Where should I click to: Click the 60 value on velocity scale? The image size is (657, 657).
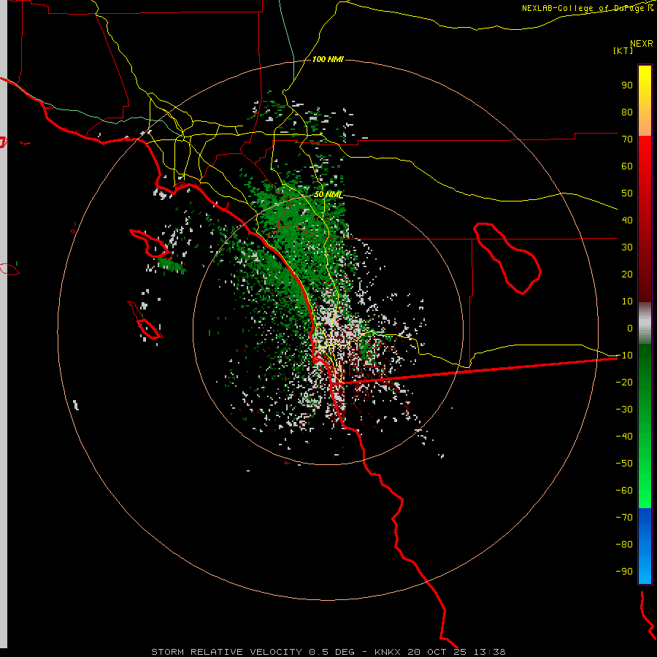pos(627,166)
